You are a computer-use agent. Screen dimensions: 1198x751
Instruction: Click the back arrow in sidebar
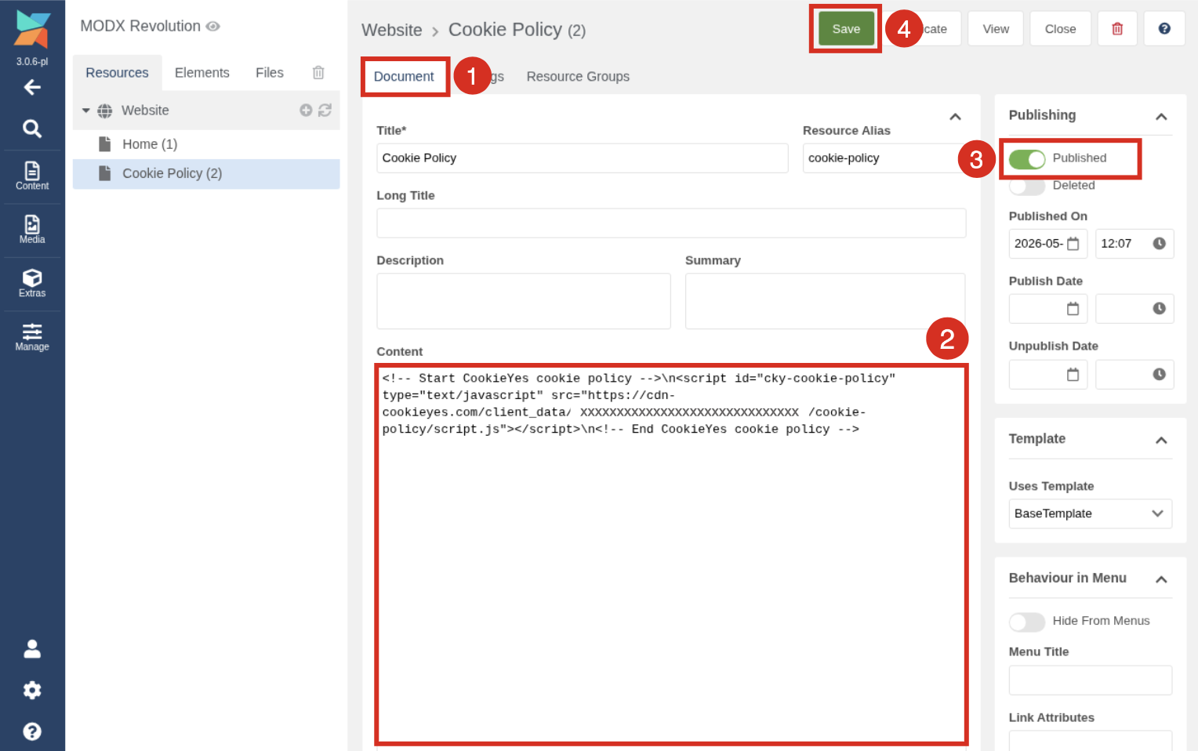32,87
